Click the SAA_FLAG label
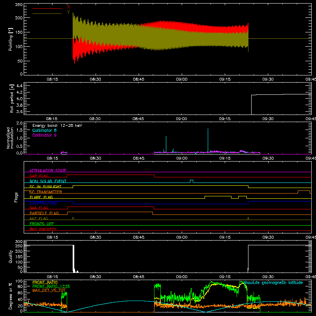 39,208
